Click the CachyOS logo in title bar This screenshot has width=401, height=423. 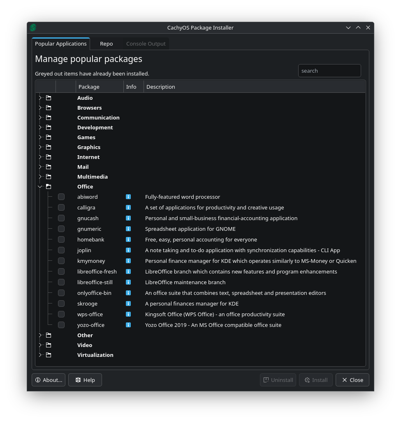[x=33, y=28]
